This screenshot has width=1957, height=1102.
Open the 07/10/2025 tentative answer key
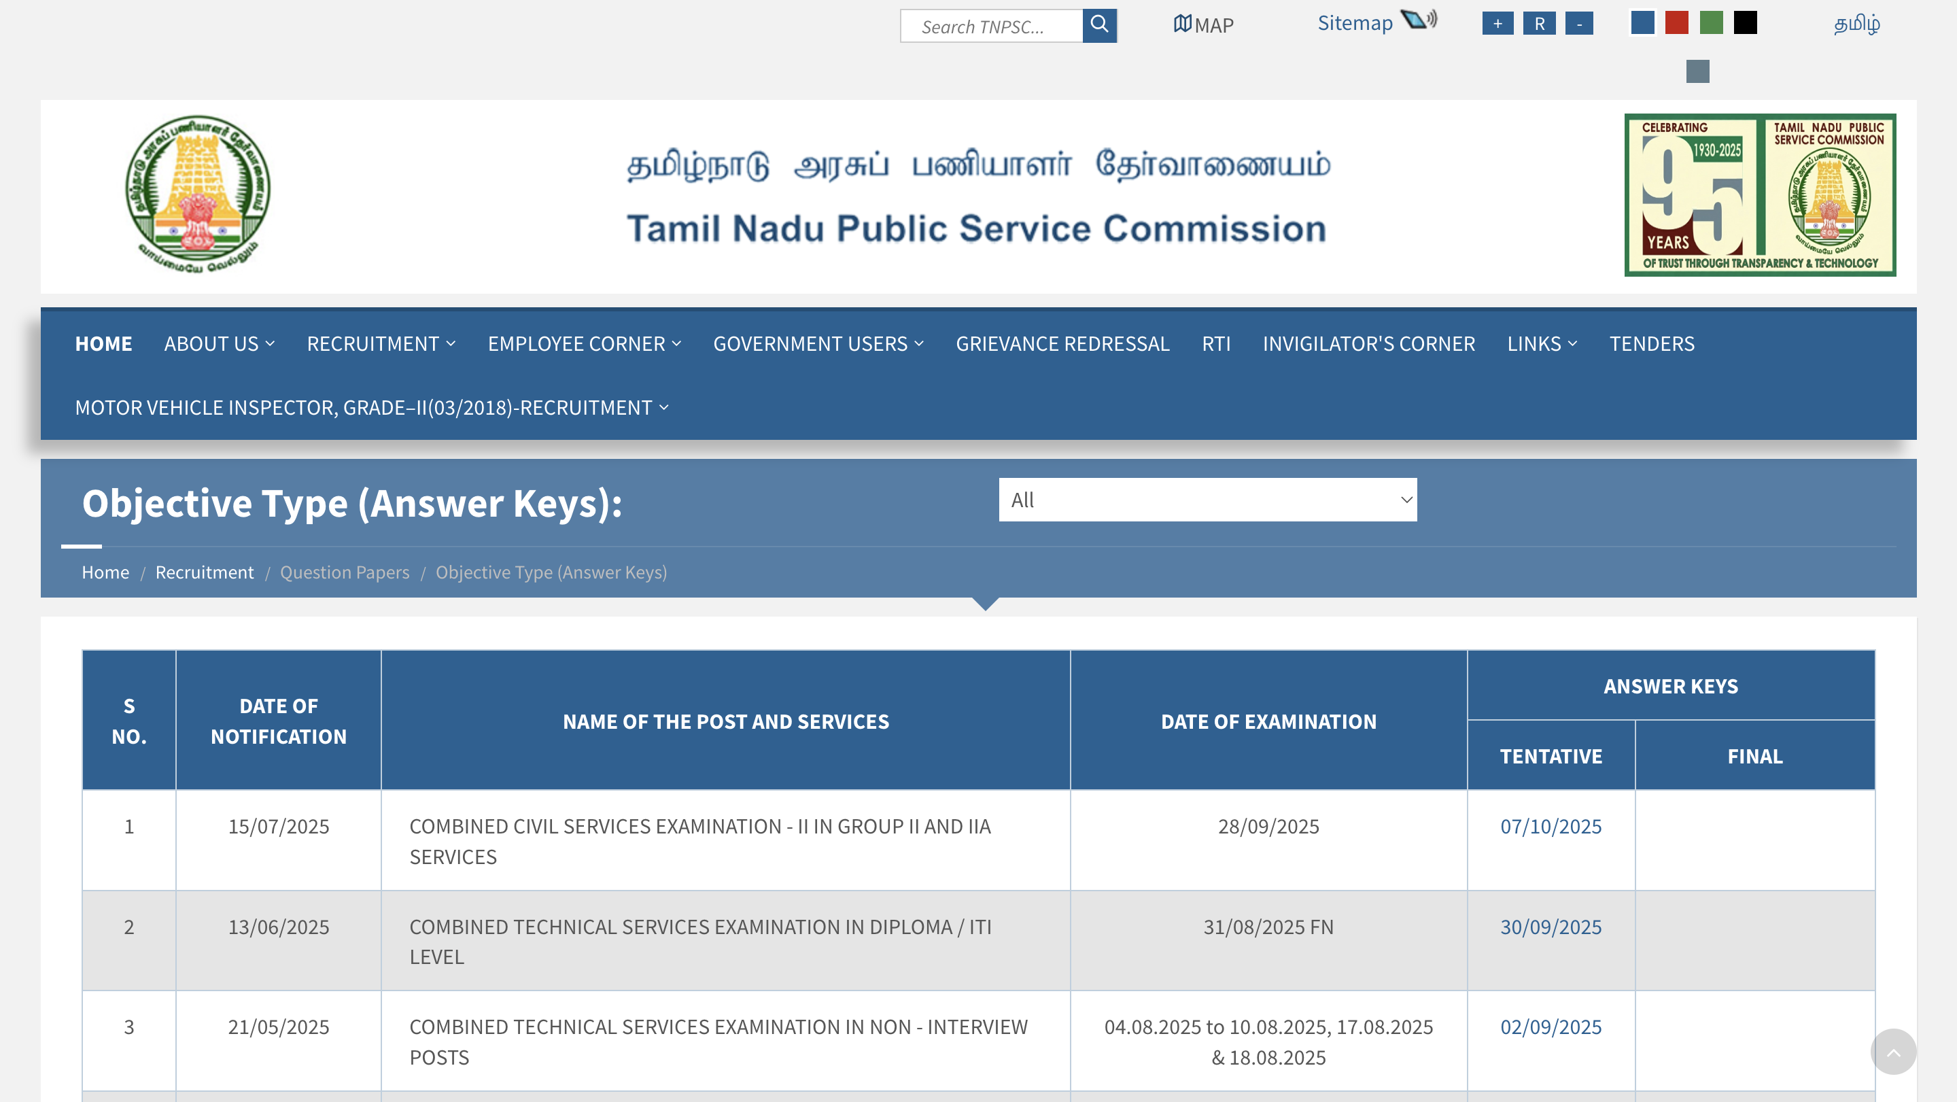1551,826
